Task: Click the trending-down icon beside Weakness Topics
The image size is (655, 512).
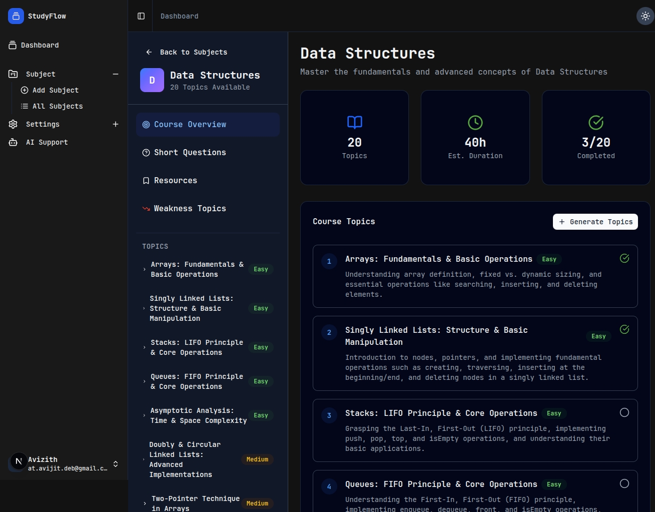Action: [x=146, y=209]
